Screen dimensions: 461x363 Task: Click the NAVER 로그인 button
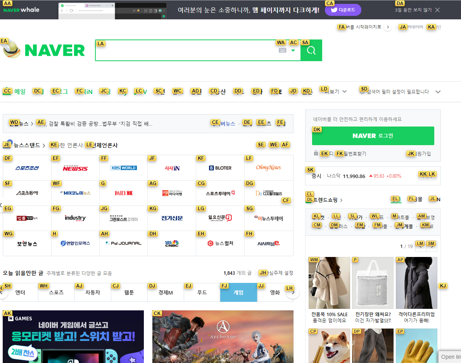click(373, 135)
